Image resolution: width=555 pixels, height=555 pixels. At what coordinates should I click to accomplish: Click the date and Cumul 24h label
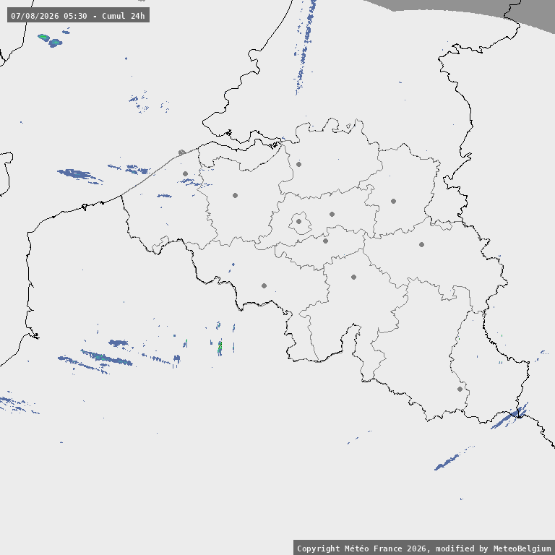(x=78, y=16)
